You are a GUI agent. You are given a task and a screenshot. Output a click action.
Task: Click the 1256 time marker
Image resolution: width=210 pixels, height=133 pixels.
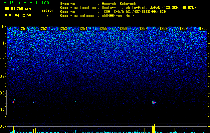(x=123, y=29)
